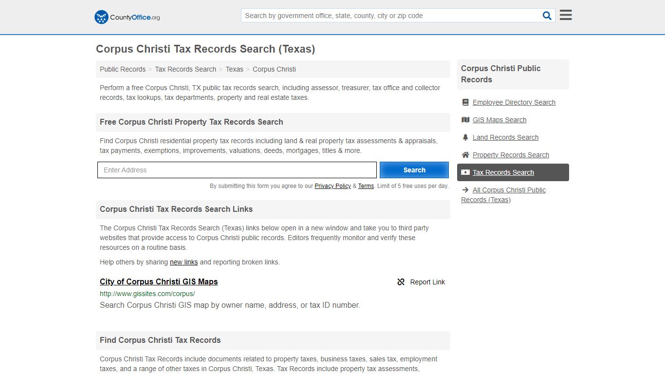This screenshot has width=665, height=374.
Task: Click the GIS Maps map icon
Action: pos(465,120)
